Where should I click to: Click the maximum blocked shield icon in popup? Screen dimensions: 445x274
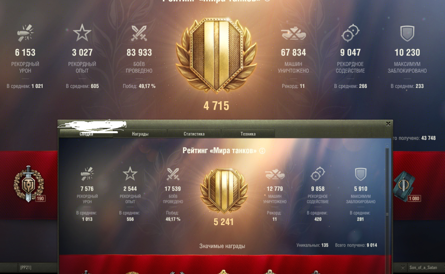(x=360, y=174)
